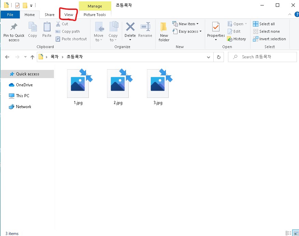The height and width of the screenshot is (236, 299).
Task: Click quick access toolbar Properties icon
Action: tap(17, 5)
